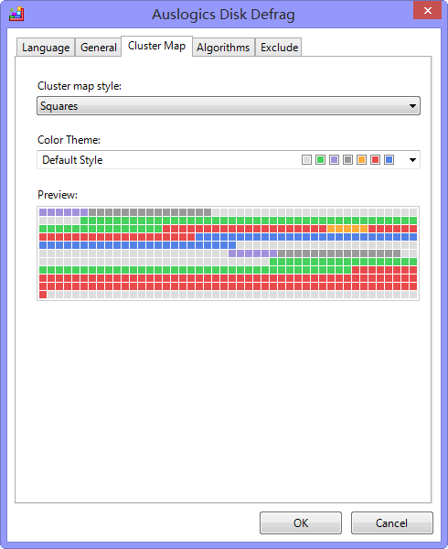
Task: Confirm settings with the OK button
Action: [x=301, y=522]
